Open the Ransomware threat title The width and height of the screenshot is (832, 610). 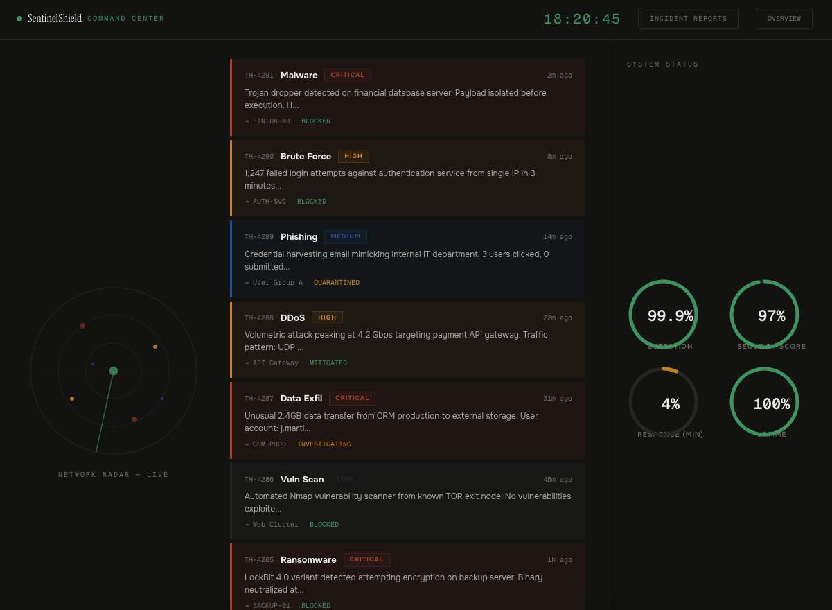pos(308,559)
